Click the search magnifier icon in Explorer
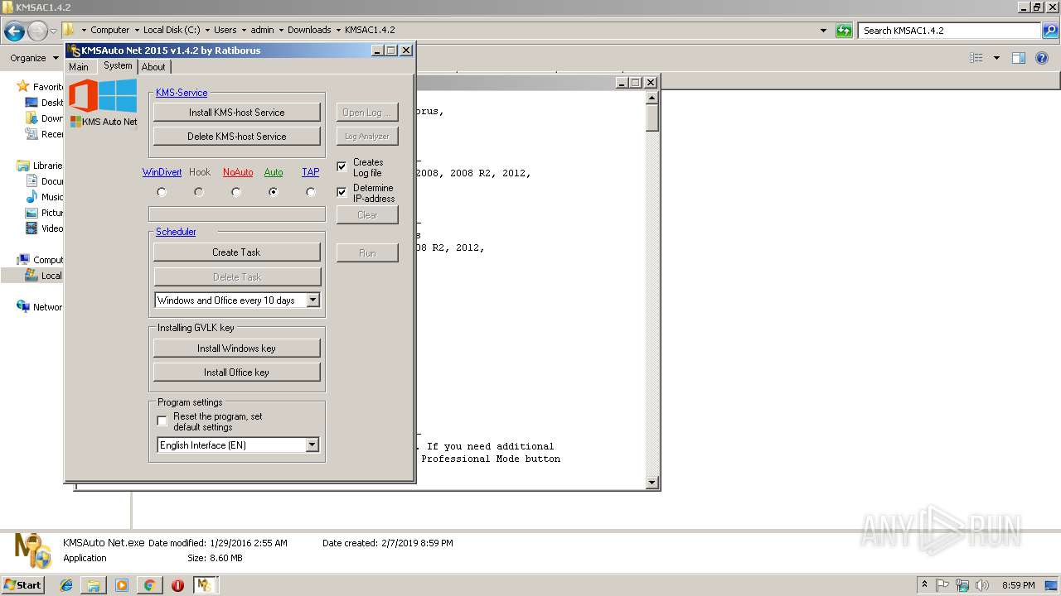This screenshot has width=1061, height=596. 1050,31
